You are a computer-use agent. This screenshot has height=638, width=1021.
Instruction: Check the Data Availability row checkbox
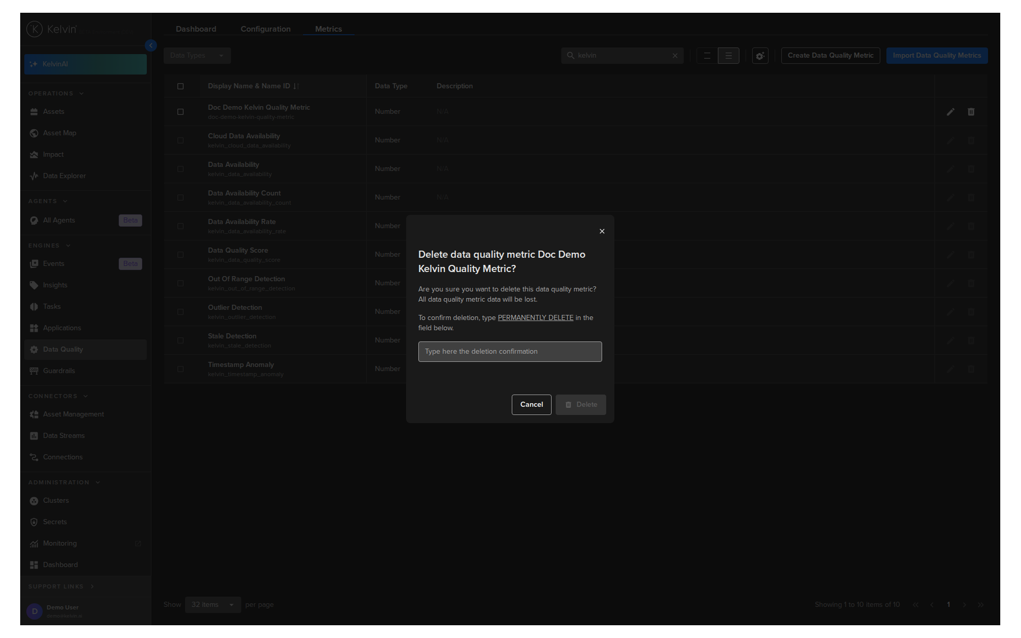(180, 169)
